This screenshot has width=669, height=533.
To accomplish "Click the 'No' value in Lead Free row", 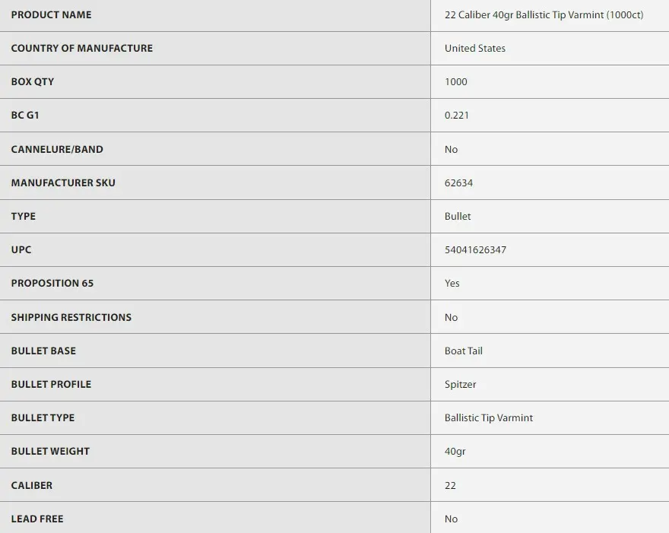I will click(452, 519).
